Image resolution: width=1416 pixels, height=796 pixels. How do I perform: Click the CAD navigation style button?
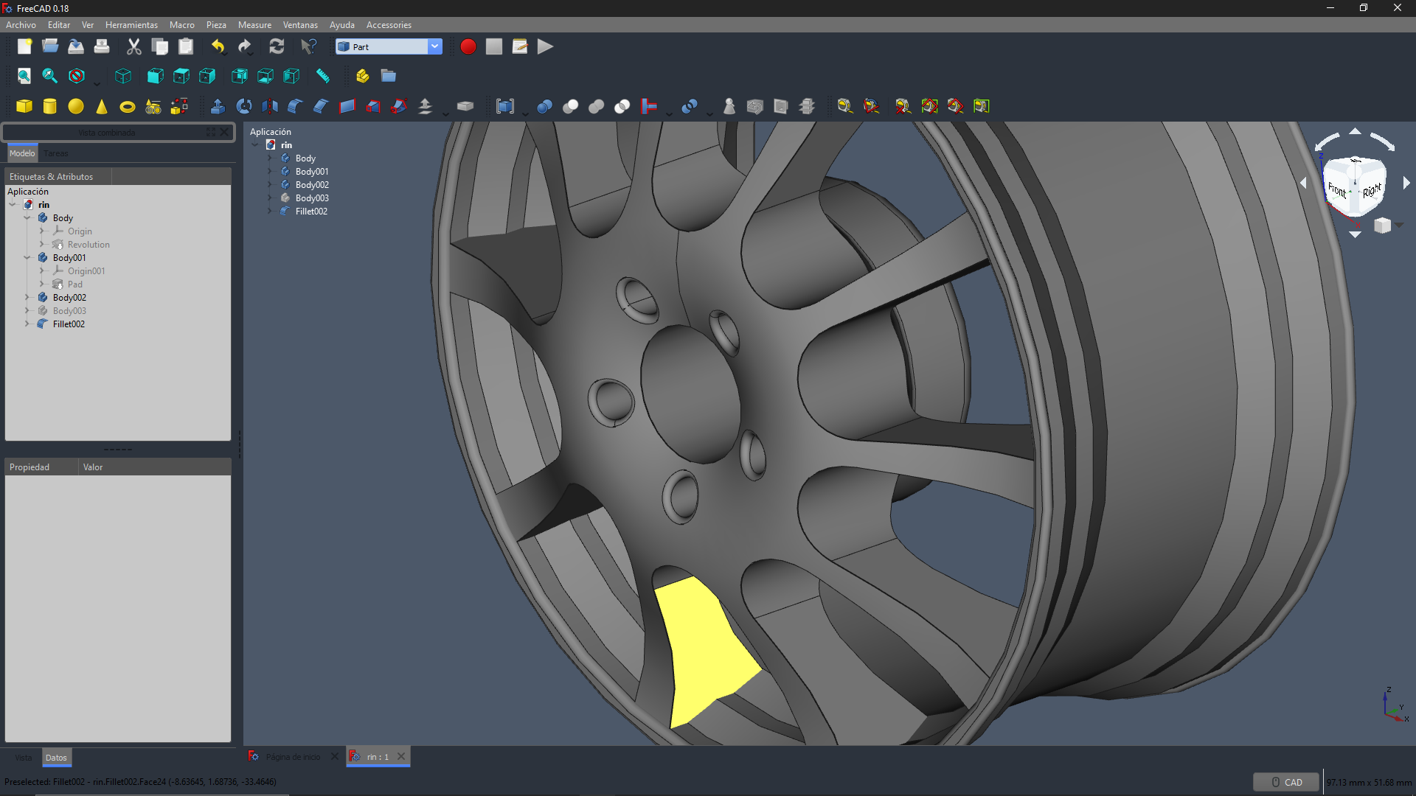pos(1285,782)
